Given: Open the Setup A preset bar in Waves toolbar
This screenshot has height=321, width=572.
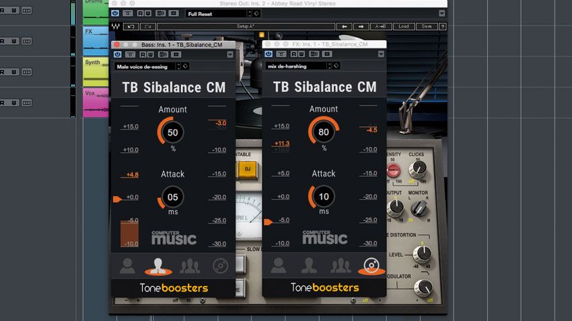Looking at the screenshot, I should pyautogui.click(x=246, y=27).
